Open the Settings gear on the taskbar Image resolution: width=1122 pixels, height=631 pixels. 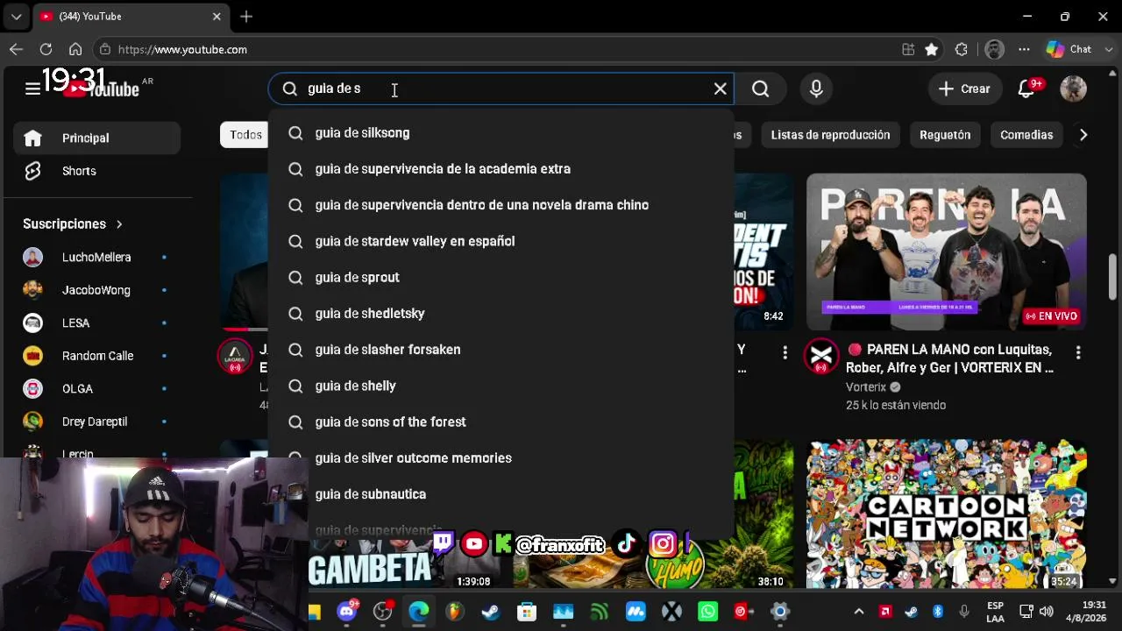click(779, 612)
